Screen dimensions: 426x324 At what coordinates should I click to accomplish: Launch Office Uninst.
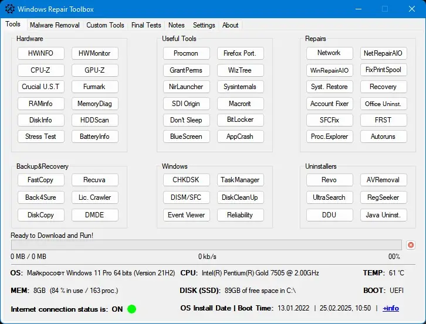(383, 103)
